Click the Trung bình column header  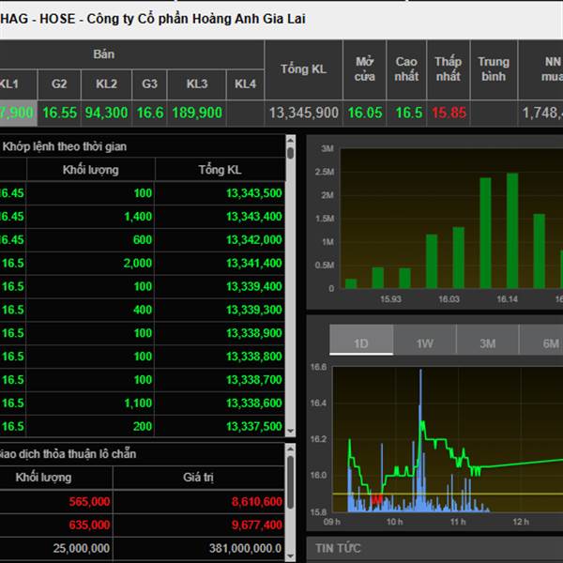pyautogui.click(x=494, y=69)
